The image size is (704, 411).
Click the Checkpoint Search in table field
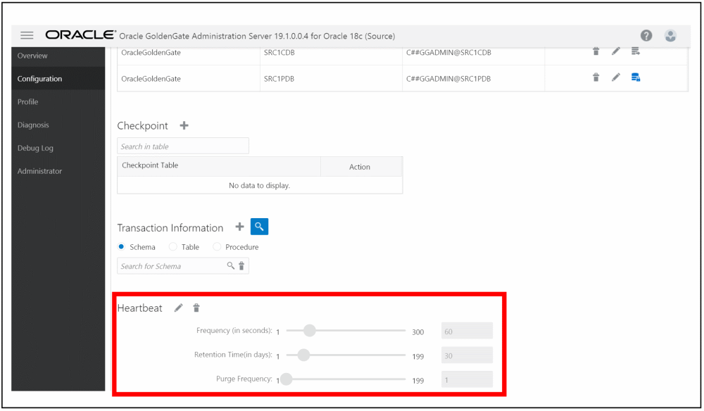point(183,146)
